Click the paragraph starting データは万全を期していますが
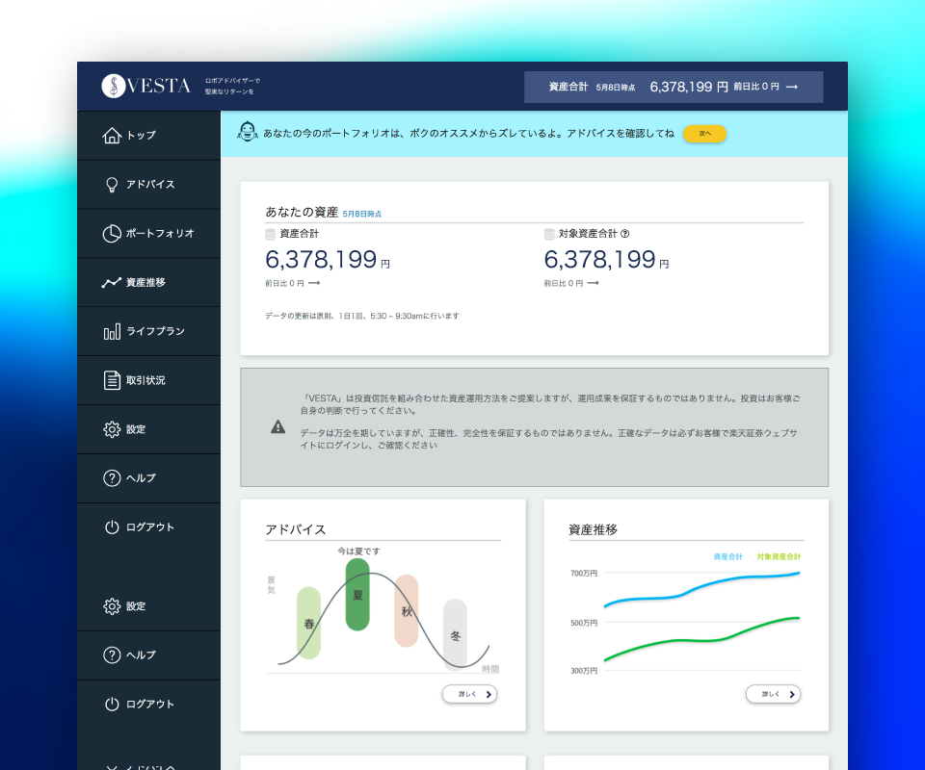Screen dimensions: 925x770 (548, 439)
